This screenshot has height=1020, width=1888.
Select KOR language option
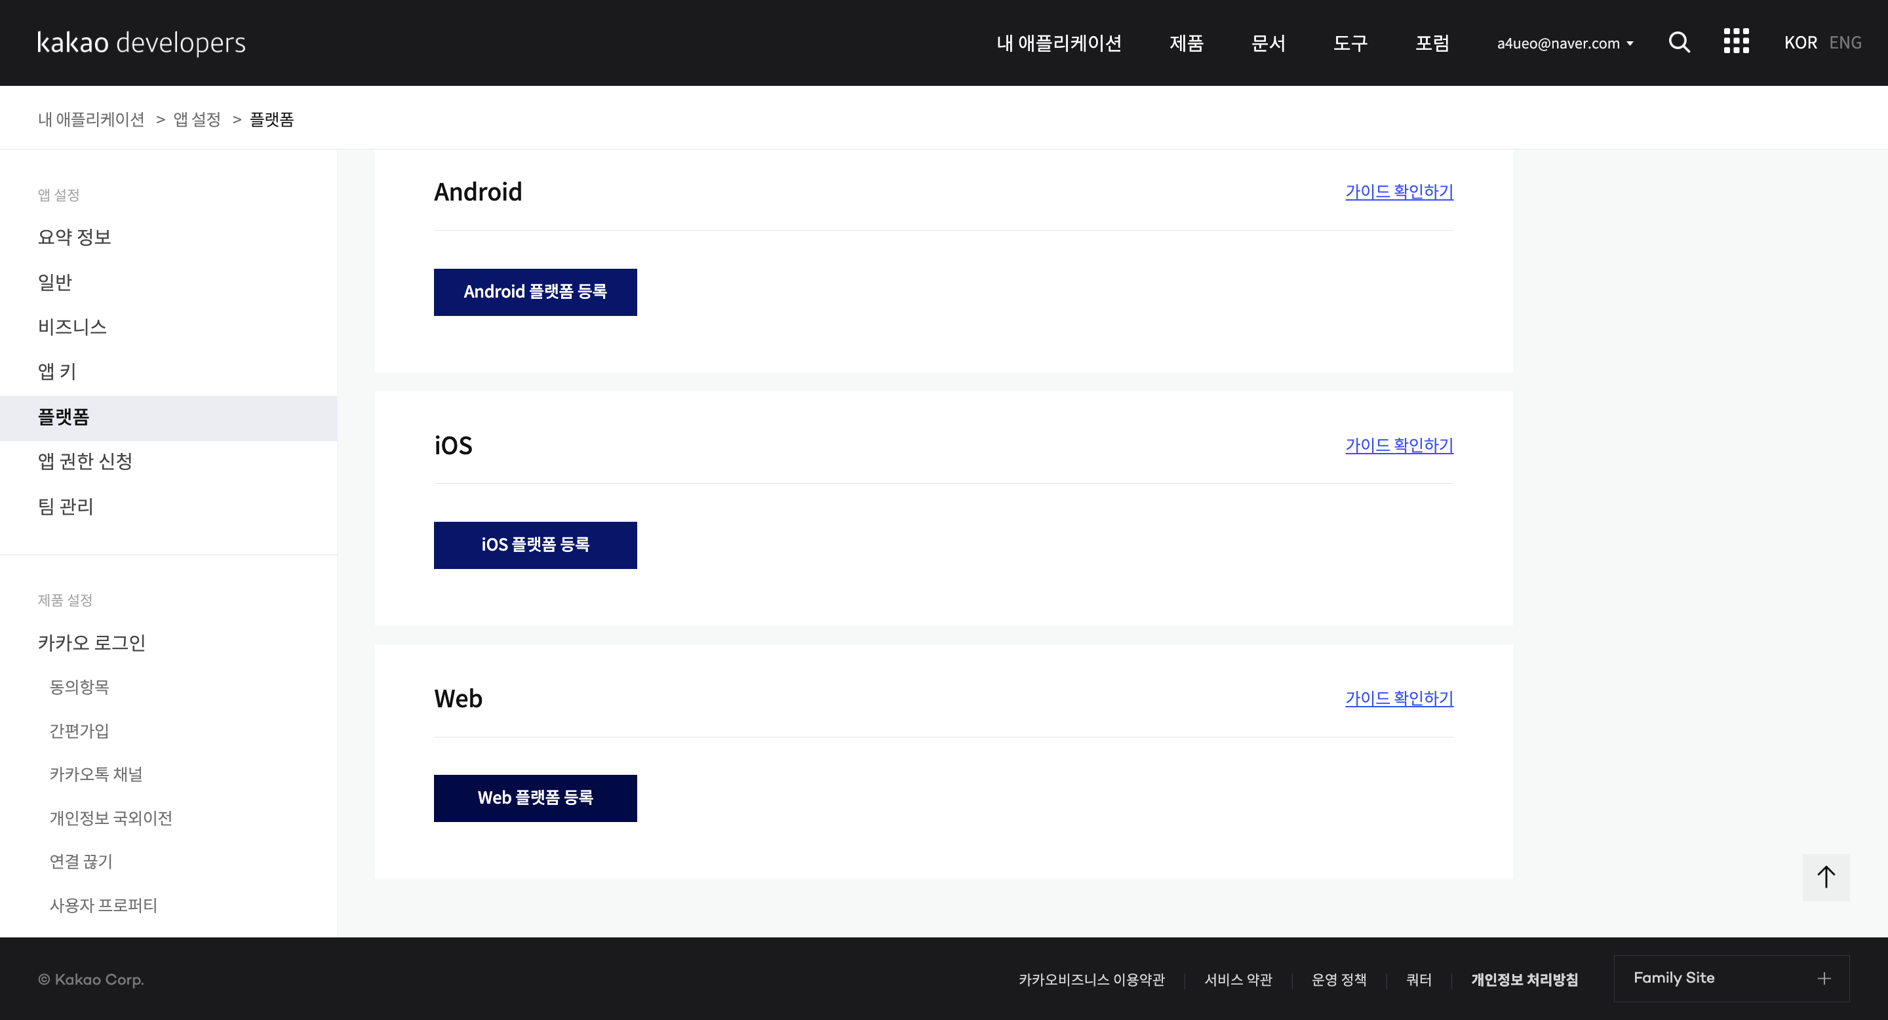coord(1800,43)
